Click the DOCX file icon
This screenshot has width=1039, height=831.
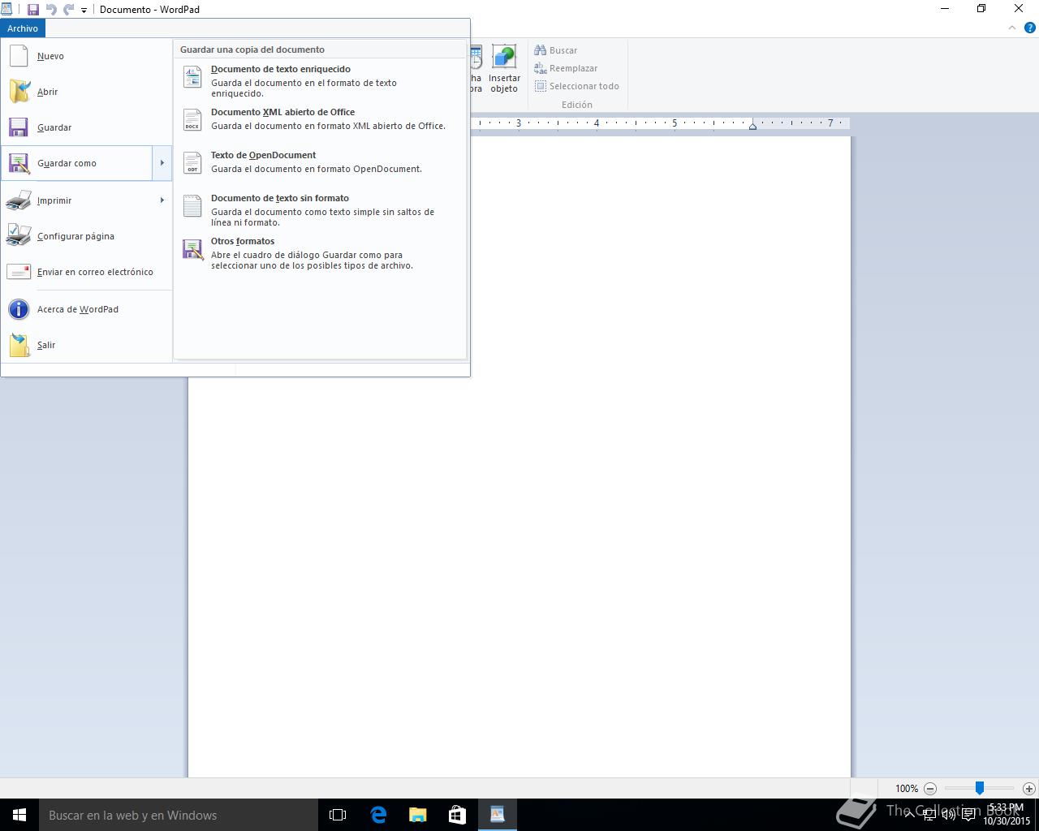(192, 120)
